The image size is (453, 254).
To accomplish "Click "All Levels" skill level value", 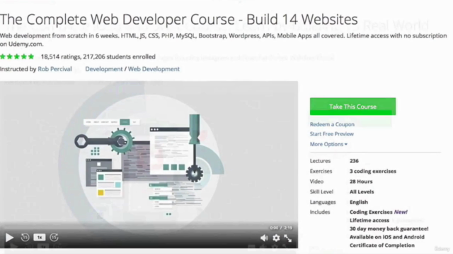I will [362, 192].
